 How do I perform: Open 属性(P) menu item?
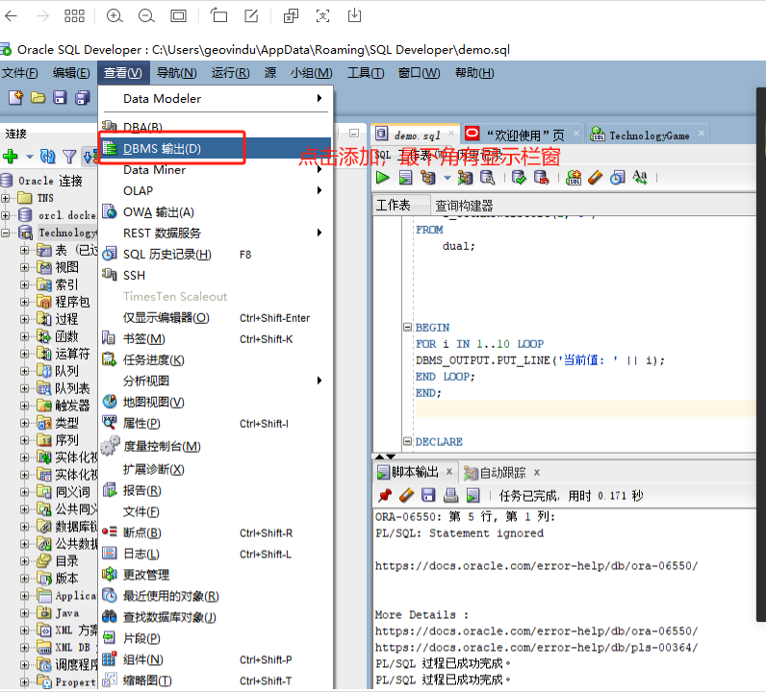pyautogui.click(x=216, y=424)
